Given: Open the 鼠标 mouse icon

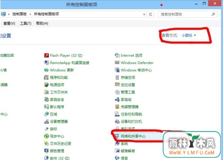Looking at the screenshot, I should click(46, 129).
